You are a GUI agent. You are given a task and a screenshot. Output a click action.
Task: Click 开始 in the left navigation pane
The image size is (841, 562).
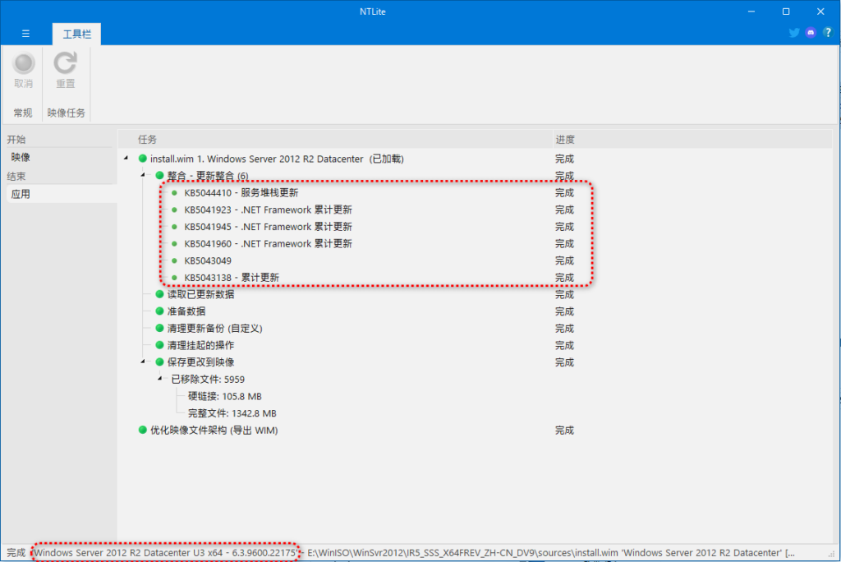click(x=16, y=138)
